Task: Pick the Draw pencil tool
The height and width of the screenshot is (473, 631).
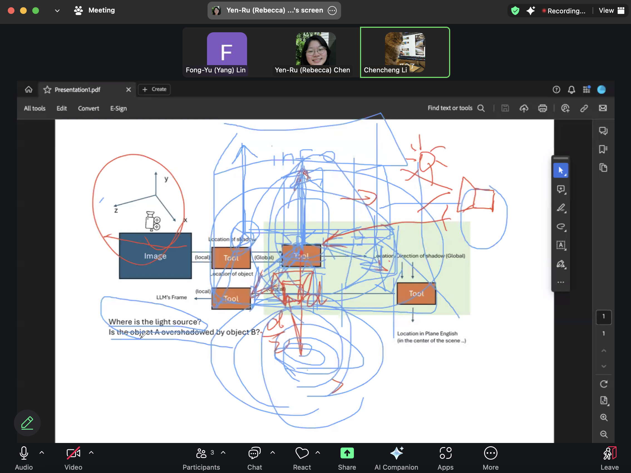Action: point(561,208)
